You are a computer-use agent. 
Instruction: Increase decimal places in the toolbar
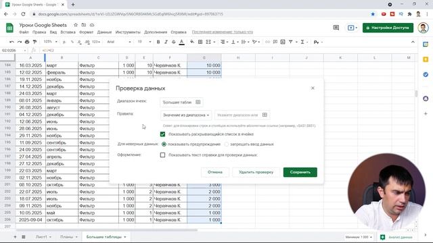point(87,42)
